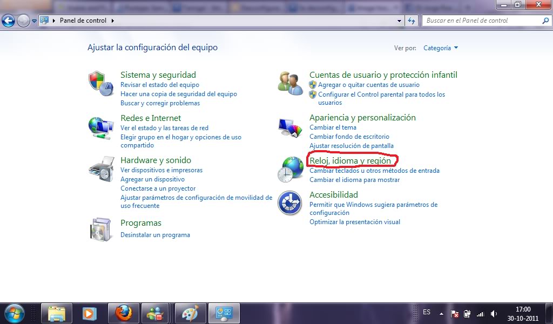553x324 pixels.
Task: Open the Programas heading
Action: tap(141, 223)
